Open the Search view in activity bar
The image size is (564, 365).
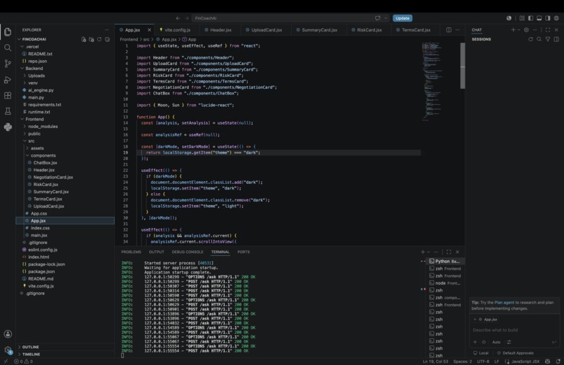coord(8,48)
